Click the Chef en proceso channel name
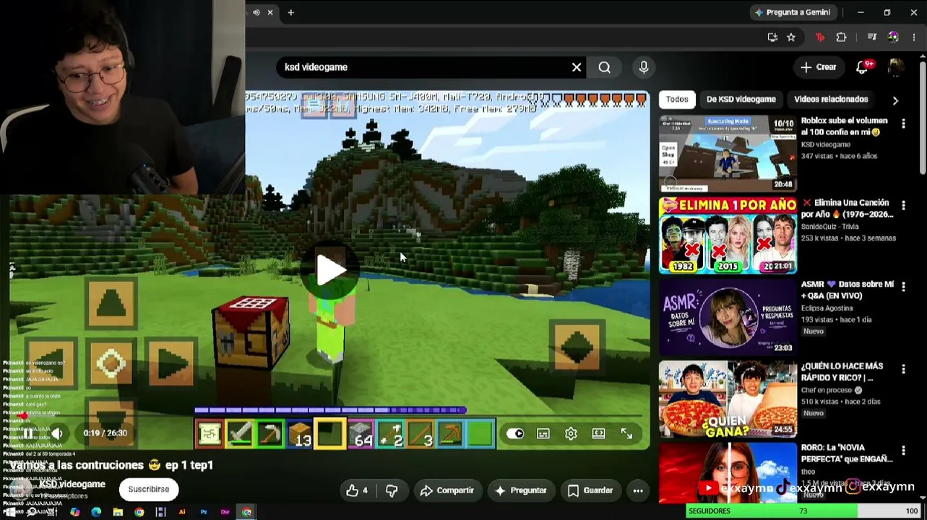The height and width of the screenshot is (520, 927). coord(827,390)
